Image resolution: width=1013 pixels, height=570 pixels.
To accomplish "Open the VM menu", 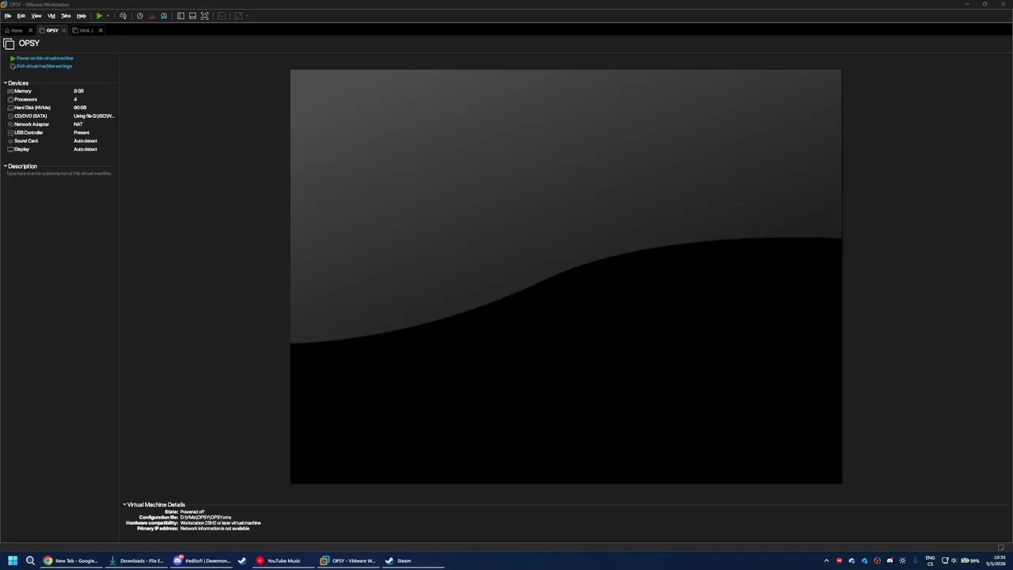I will coord(51,16).
